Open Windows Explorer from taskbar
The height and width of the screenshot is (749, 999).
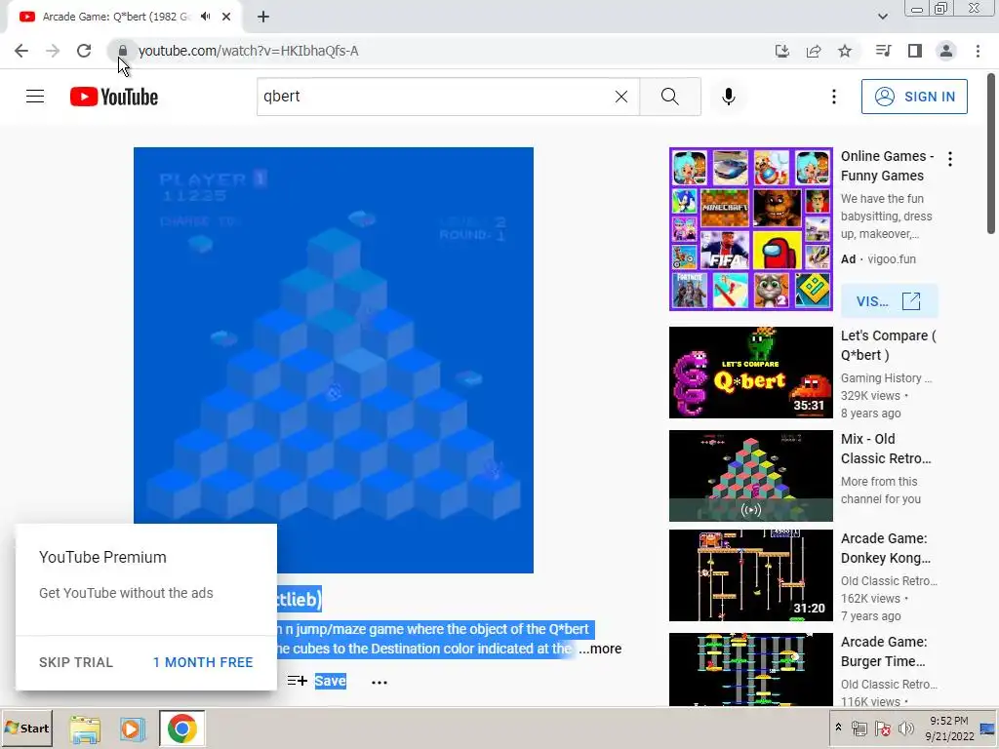[85, 729]
